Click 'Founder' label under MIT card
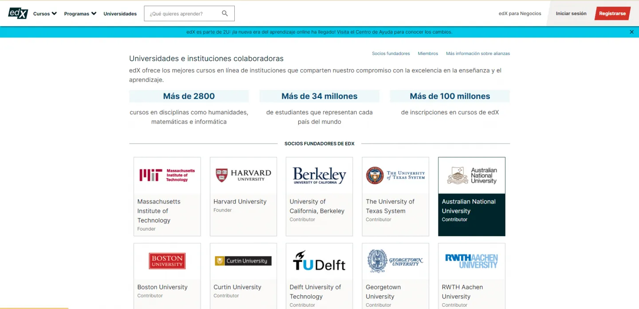The image size is (639, 309). pyautogui.click(x=146, y=229)
